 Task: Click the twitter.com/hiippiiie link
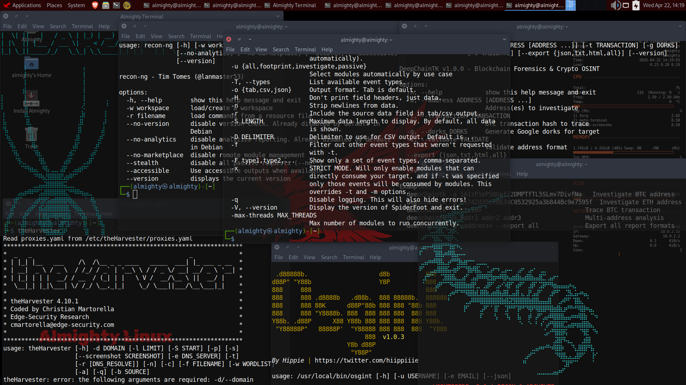pyautogui.click(x=366, y=360)
